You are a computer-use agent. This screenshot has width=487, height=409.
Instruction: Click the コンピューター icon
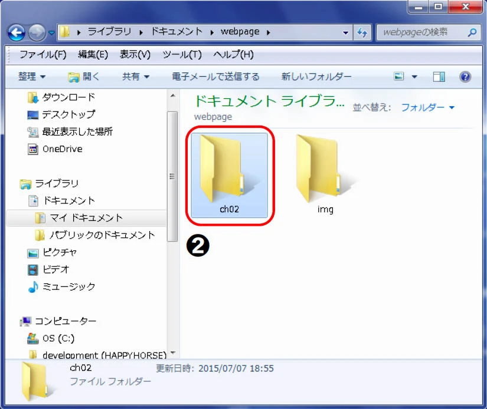pyautogui.click(x=25, y=321)
